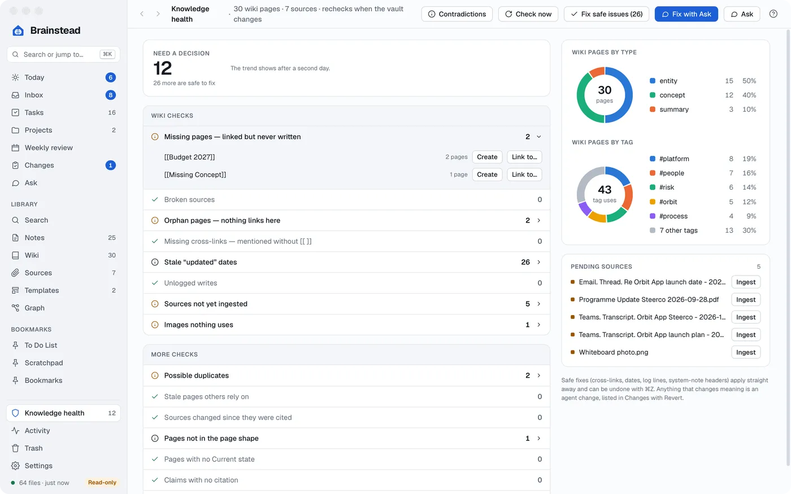
Task: Click the 64 files just now status
Action: click(x=40, y=483)
